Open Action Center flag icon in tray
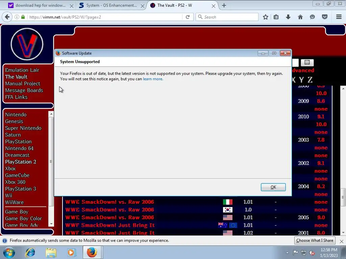The height and width of the screenshot is (259, 346). (x=295, y=252)
